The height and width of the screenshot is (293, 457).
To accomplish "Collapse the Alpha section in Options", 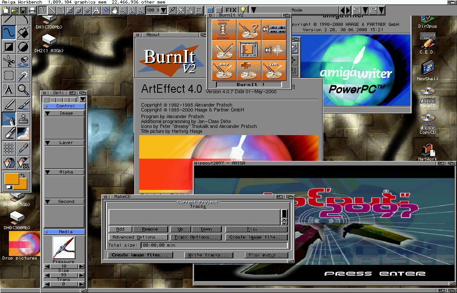I will pos(47,172).
